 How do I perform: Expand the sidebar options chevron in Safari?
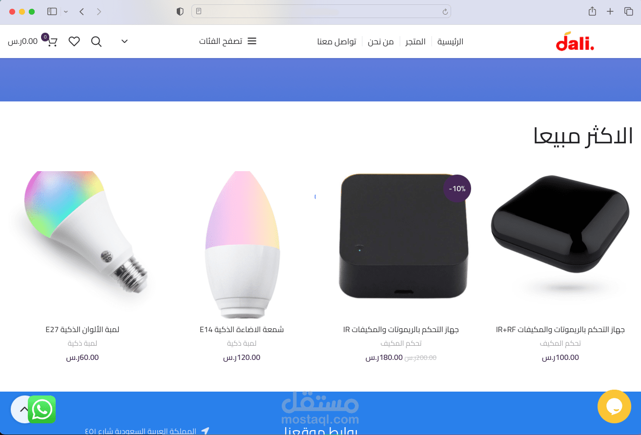pyautogui.click(x=66, y=11)
